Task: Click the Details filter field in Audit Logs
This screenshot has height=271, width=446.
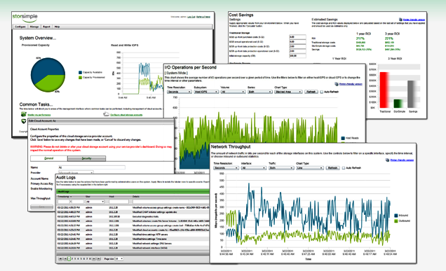Action: 170,202
